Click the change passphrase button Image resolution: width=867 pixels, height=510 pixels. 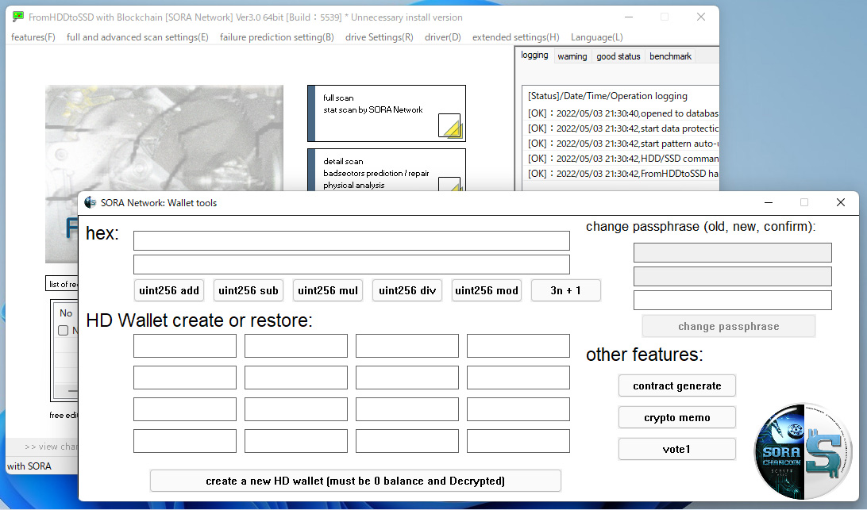729,327
